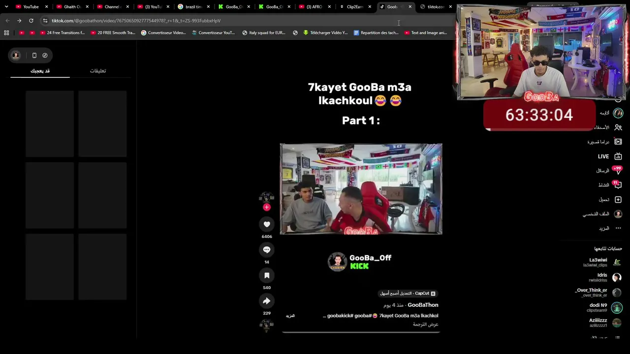Expand the video caption with المزيد
The width and height of the screenshot is (630, 354).
tap(290, 316)
